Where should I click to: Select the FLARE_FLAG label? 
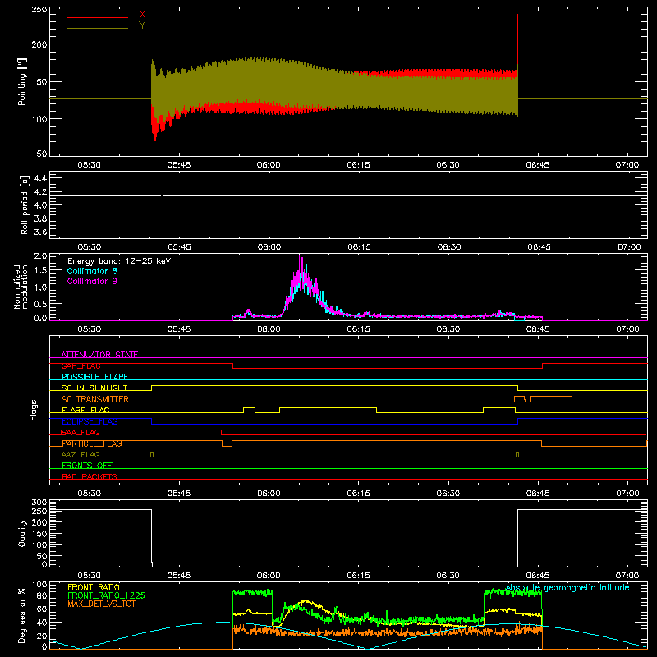(x=85, y=410)
